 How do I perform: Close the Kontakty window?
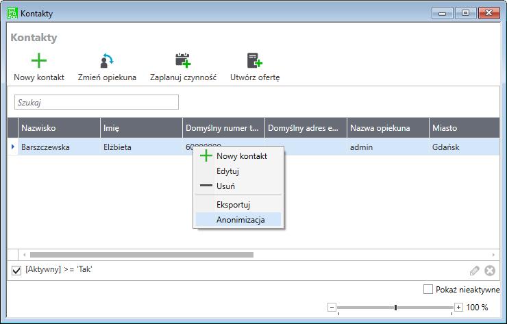(x=489, y=13)
